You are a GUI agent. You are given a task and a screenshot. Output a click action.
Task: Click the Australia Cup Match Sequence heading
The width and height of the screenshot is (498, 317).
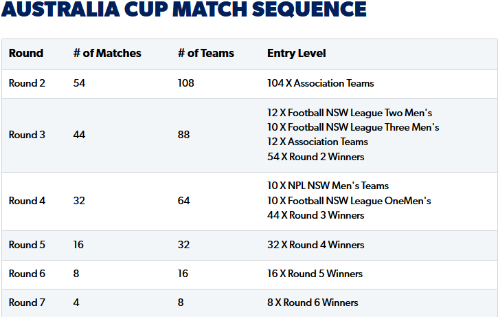(184, 9)
